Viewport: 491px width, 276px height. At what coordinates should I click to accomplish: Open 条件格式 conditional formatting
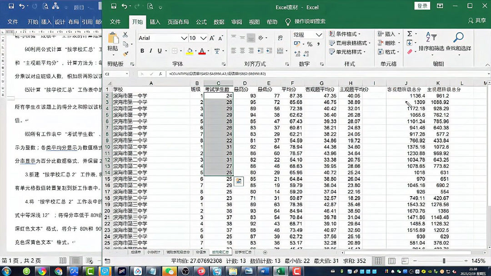point(346,34)
